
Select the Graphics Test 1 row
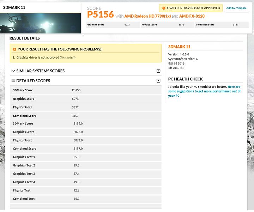pos(86,157)
